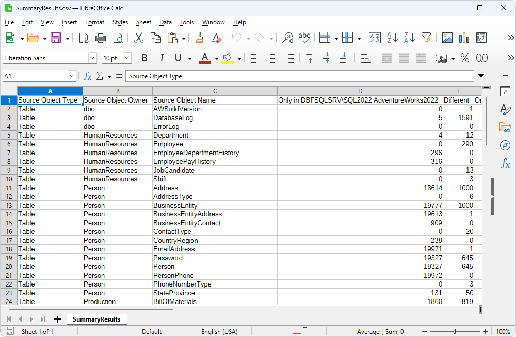The image size is (516, 337).
Task: Activate Clone Formatting paintbrush
Action: 199,38
